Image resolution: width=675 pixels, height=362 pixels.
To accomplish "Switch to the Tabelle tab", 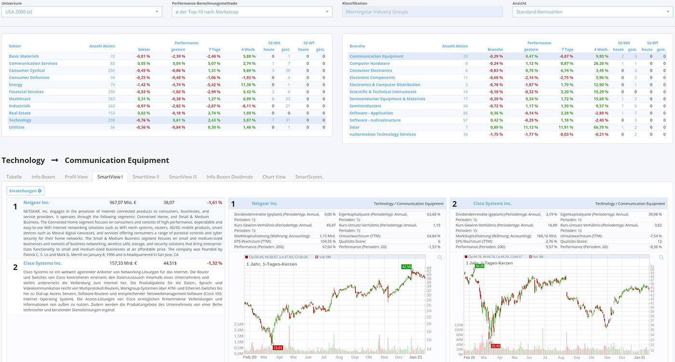I will [14, 177].
